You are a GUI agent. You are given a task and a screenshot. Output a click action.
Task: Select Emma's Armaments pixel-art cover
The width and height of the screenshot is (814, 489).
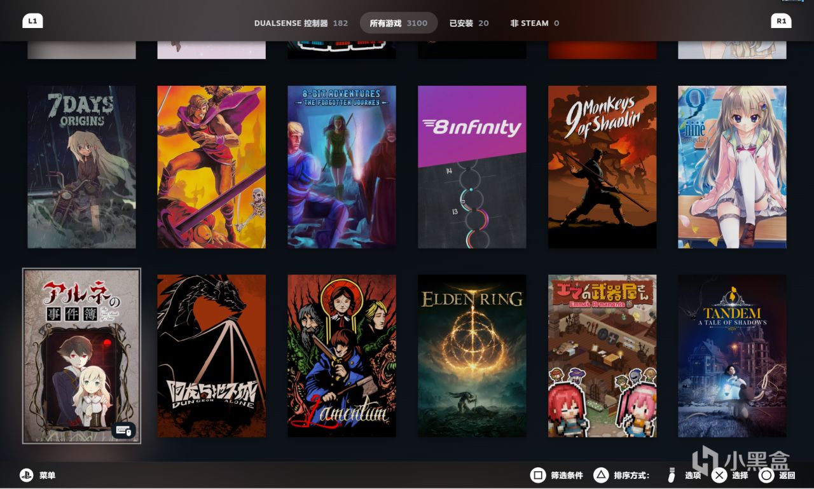click(602, 356)
